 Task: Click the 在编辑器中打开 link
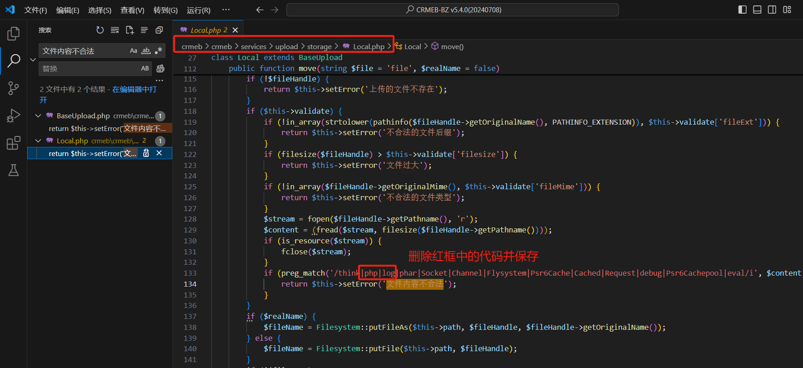click(134, 90)
